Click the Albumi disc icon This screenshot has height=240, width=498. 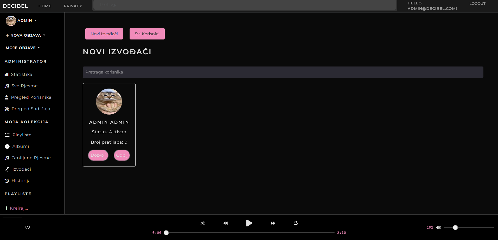click(x=7, y=146)
